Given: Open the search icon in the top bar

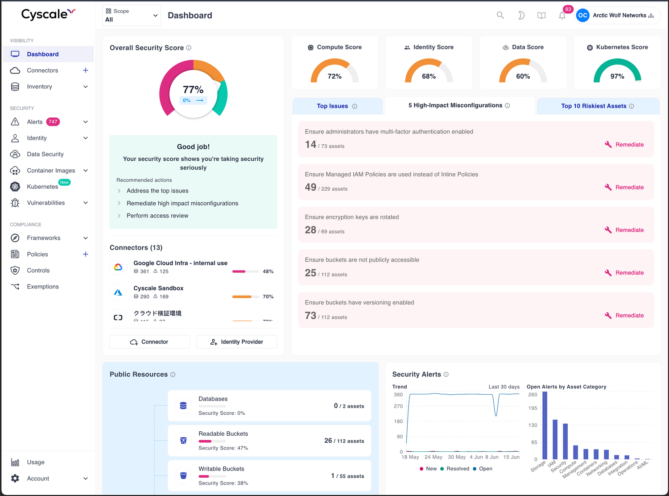Looking at the screenshot, I should click(x=500, y=15).
